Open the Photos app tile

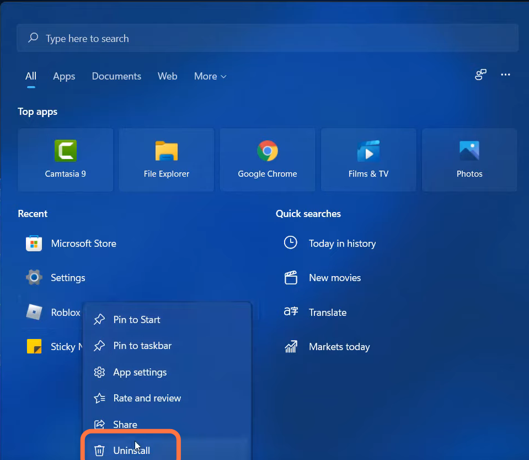469,160
